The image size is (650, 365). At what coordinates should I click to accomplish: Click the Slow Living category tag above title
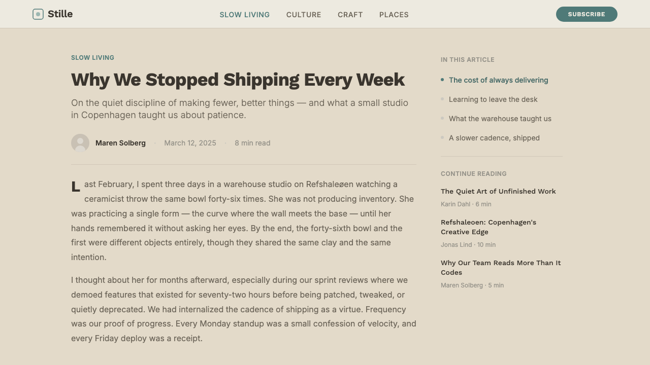(x=92, y=58)
